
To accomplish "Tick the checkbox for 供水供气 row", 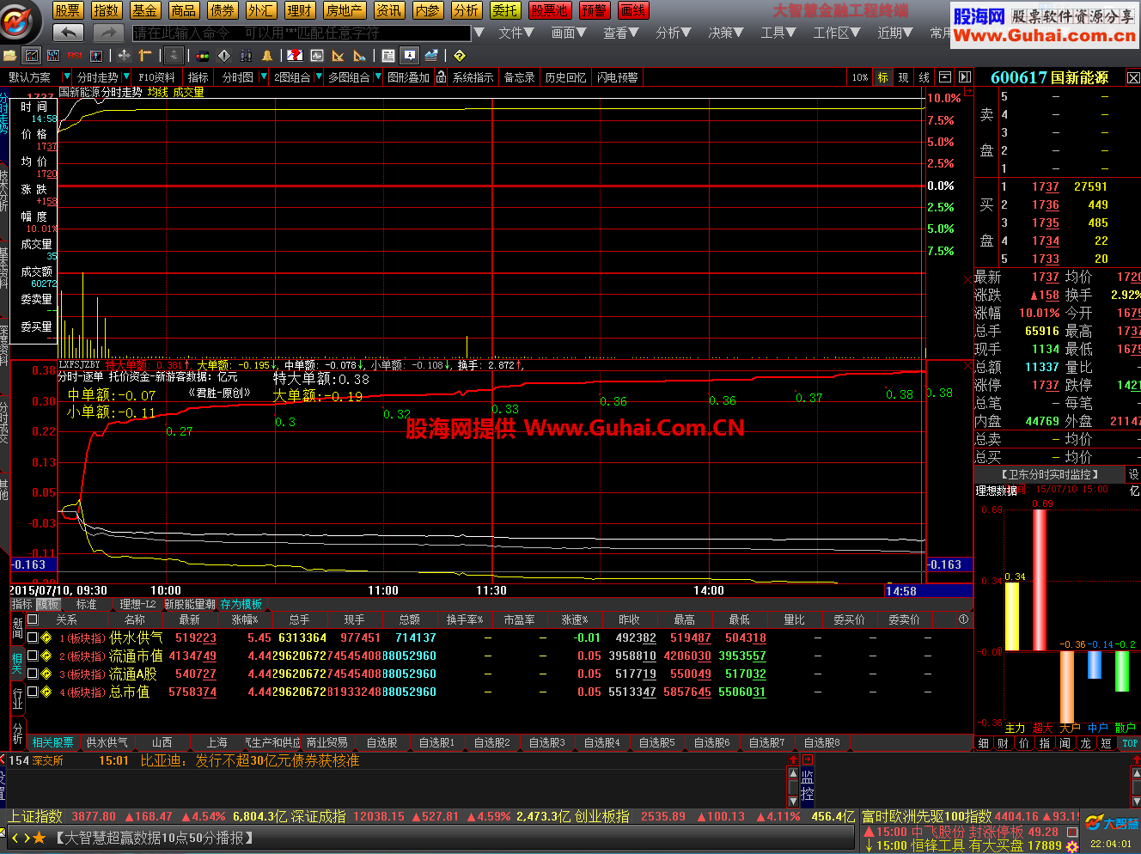I will coord(33,637).
